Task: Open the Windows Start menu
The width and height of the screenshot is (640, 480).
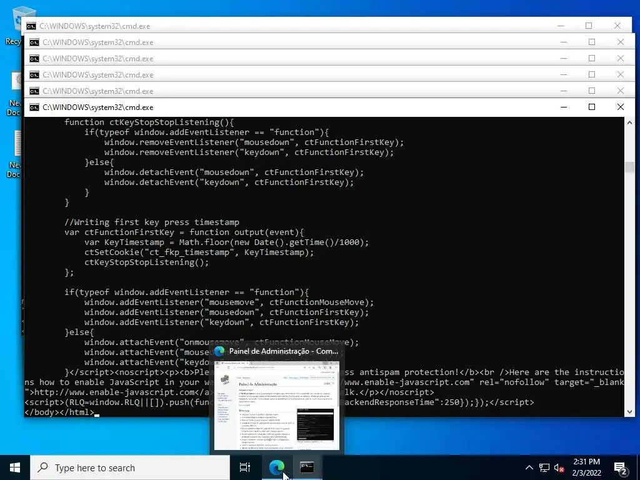Action: 15,467
